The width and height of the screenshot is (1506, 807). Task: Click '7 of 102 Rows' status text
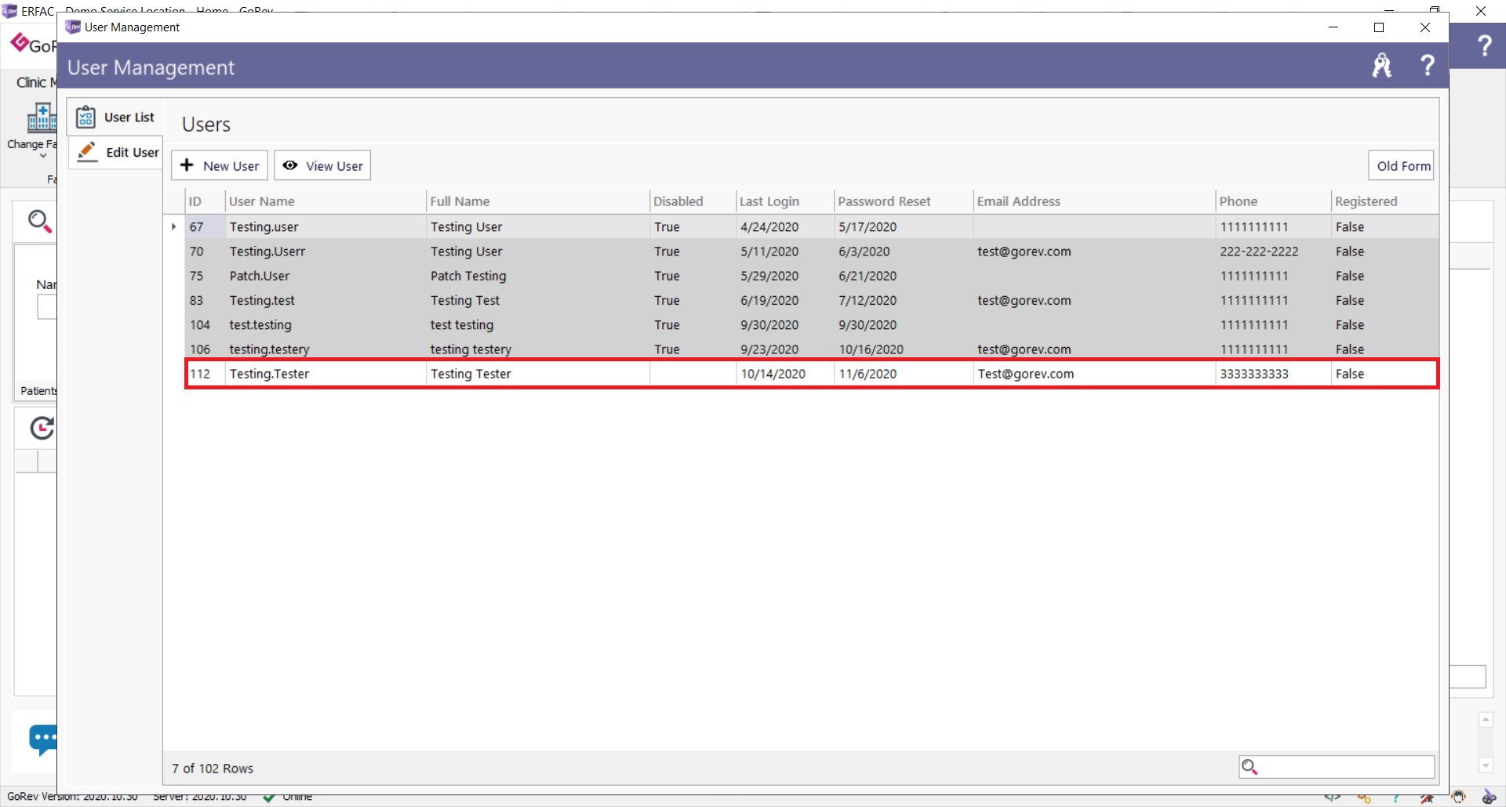tap(213, 769)
